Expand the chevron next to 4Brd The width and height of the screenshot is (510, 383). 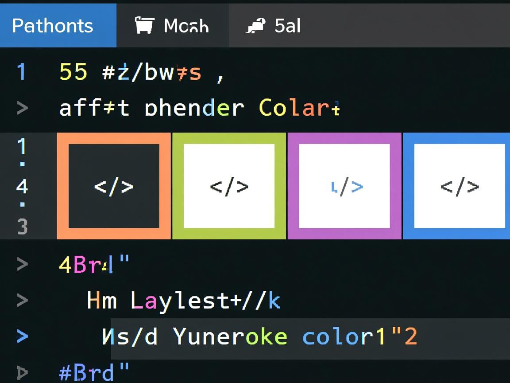click(21, 263)
